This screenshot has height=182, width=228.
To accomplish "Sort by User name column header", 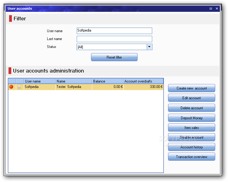I will pos(40,81).
